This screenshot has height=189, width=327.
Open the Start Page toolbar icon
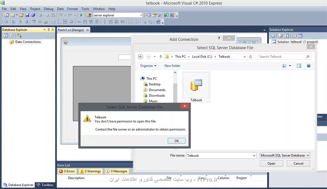click(166, 15)
